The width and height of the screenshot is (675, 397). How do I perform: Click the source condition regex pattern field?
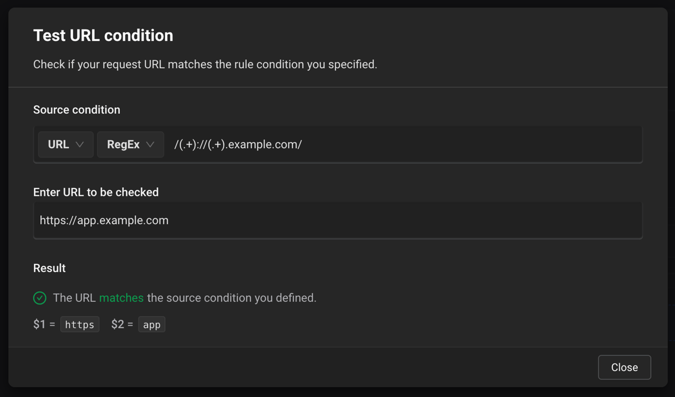point(403,145)
